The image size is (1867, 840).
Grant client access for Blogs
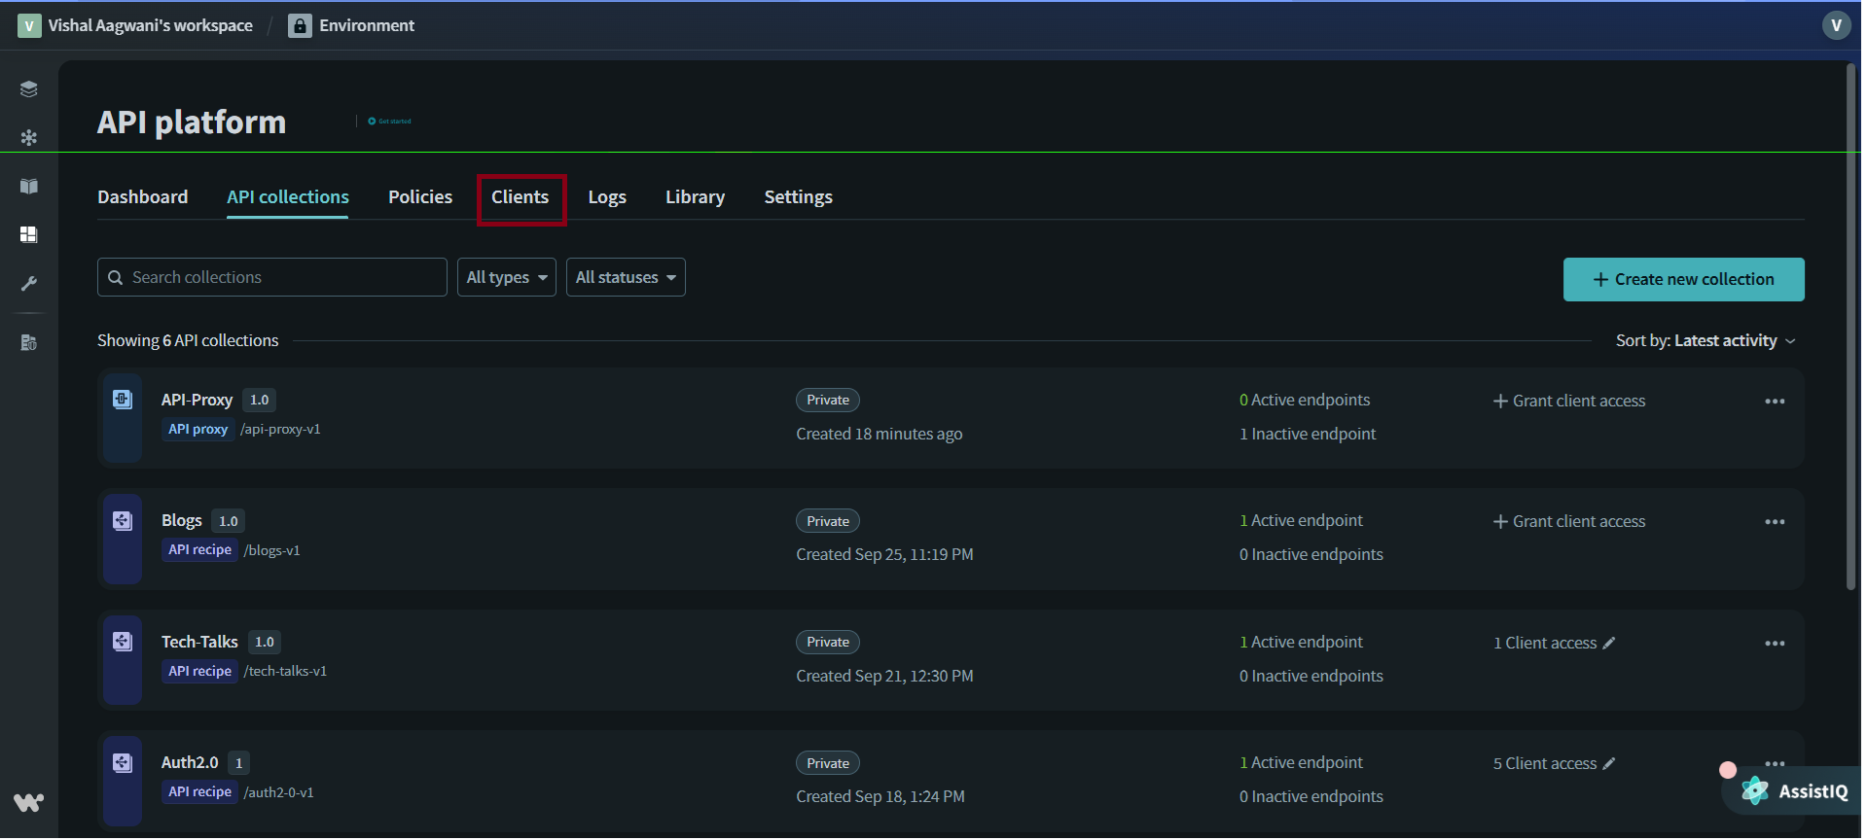[1569, 522]
